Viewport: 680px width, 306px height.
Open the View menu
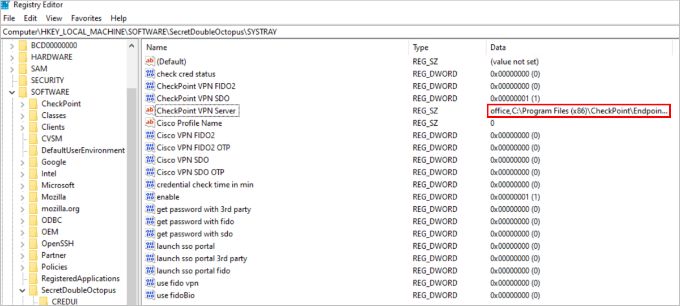(x=54, y=18)
